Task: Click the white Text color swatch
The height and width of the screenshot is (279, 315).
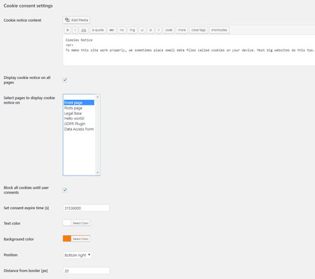Action: pyautogui.click(x=67, y=223)
